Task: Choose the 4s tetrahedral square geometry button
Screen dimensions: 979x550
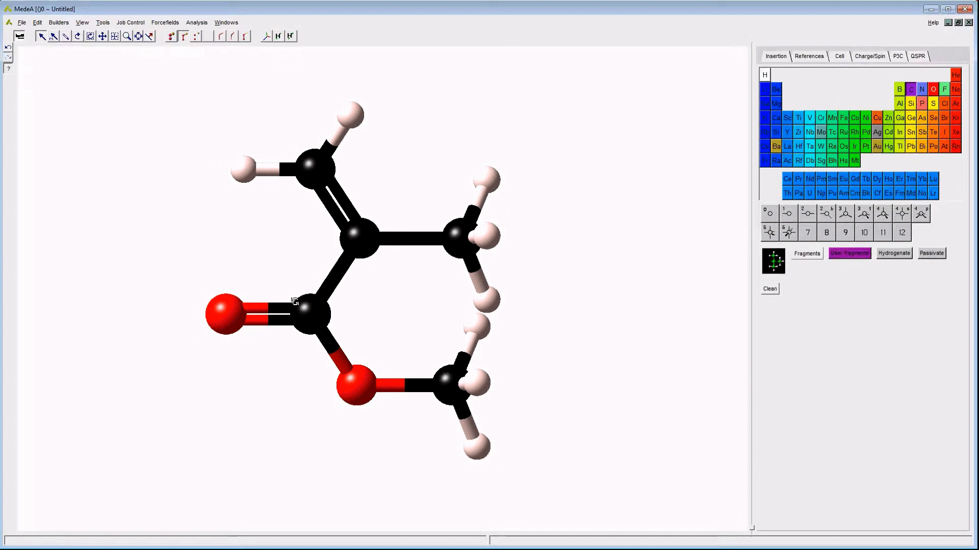Action: coord(902,213)
